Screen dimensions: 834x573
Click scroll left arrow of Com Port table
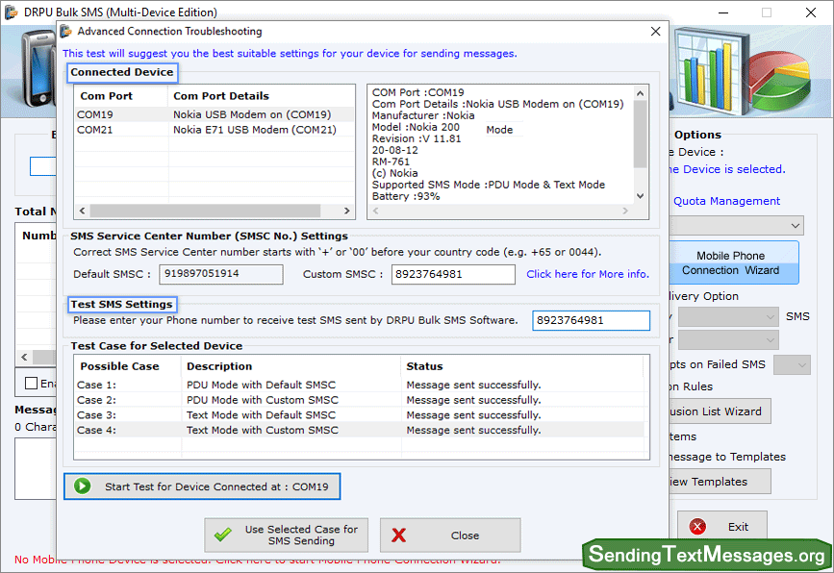tap(83, 211)
